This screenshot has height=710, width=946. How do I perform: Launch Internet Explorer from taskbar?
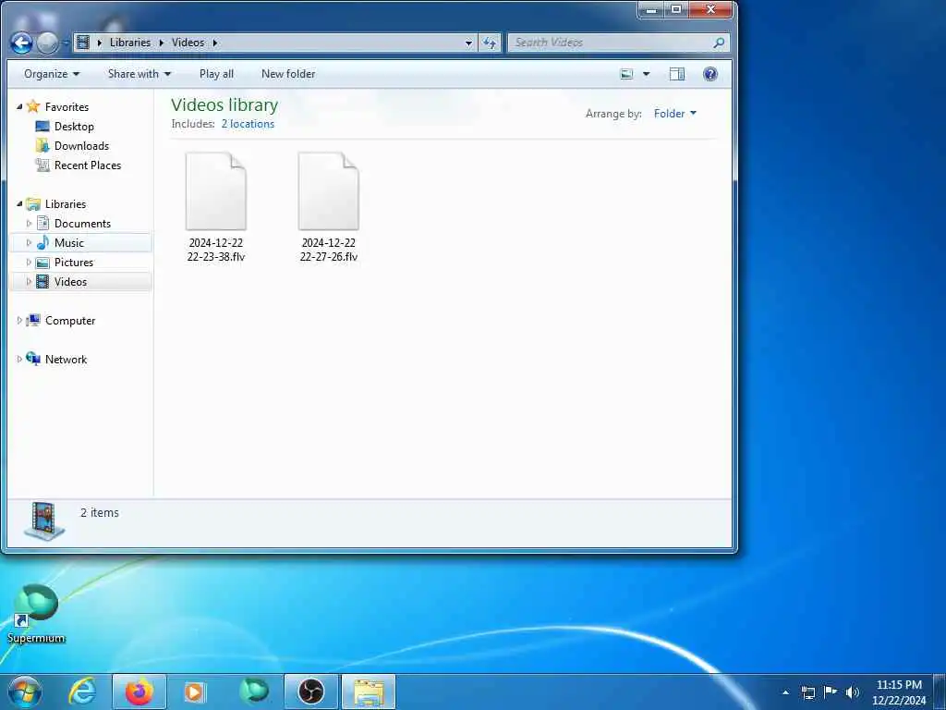tap(82, 692)
